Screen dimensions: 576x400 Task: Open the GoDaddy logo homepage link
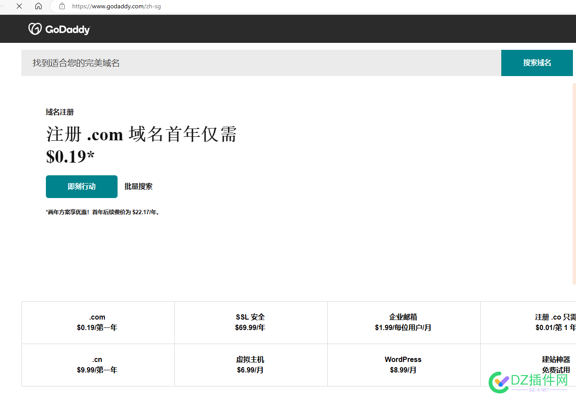[59, 29]
